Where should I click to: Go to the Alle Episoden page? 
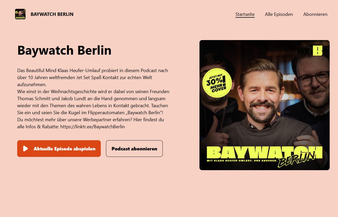(x=279, y=14)
